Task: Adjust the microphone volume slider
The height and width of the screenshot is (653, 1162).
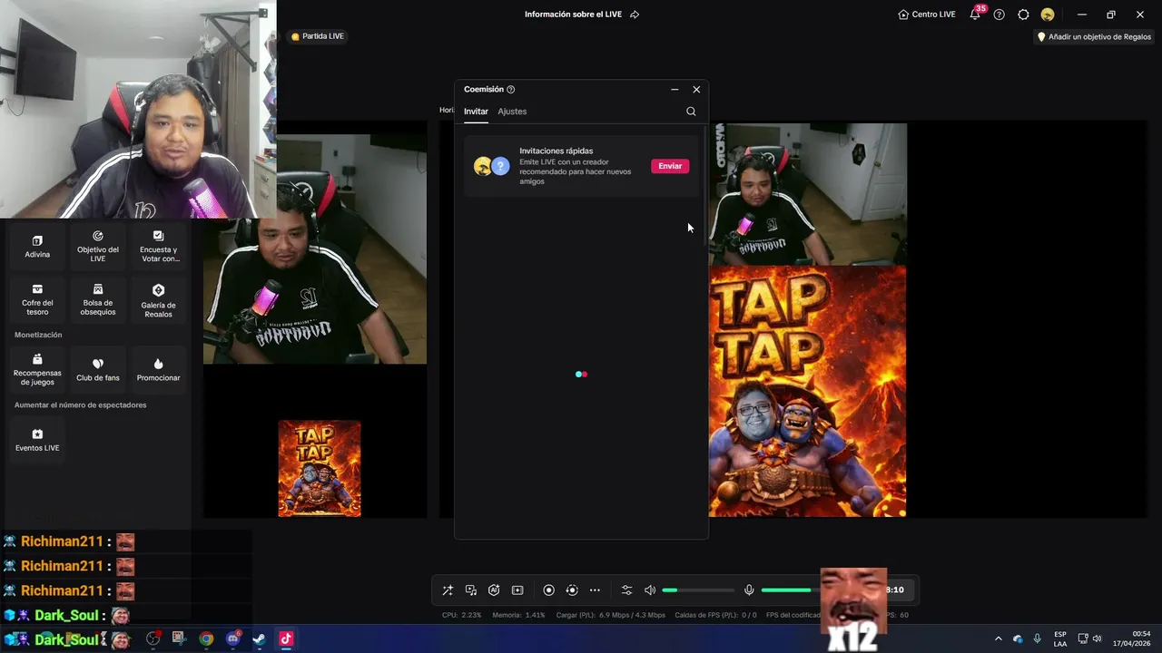Action: click(791, 590)
